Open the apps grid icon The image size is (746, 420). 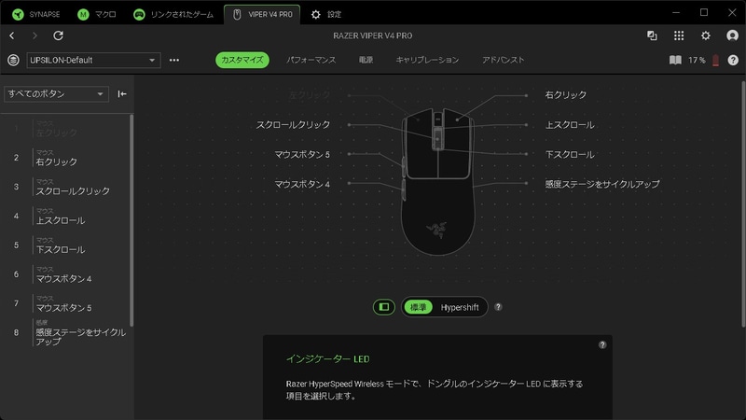pyautogui.click(x=679, y=35)
